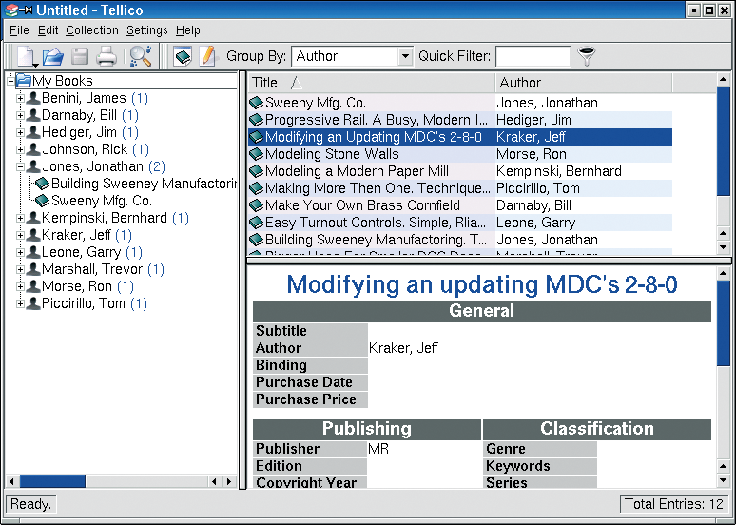
Task: Sort by the Title column header
Action: (x=371, y=83)
